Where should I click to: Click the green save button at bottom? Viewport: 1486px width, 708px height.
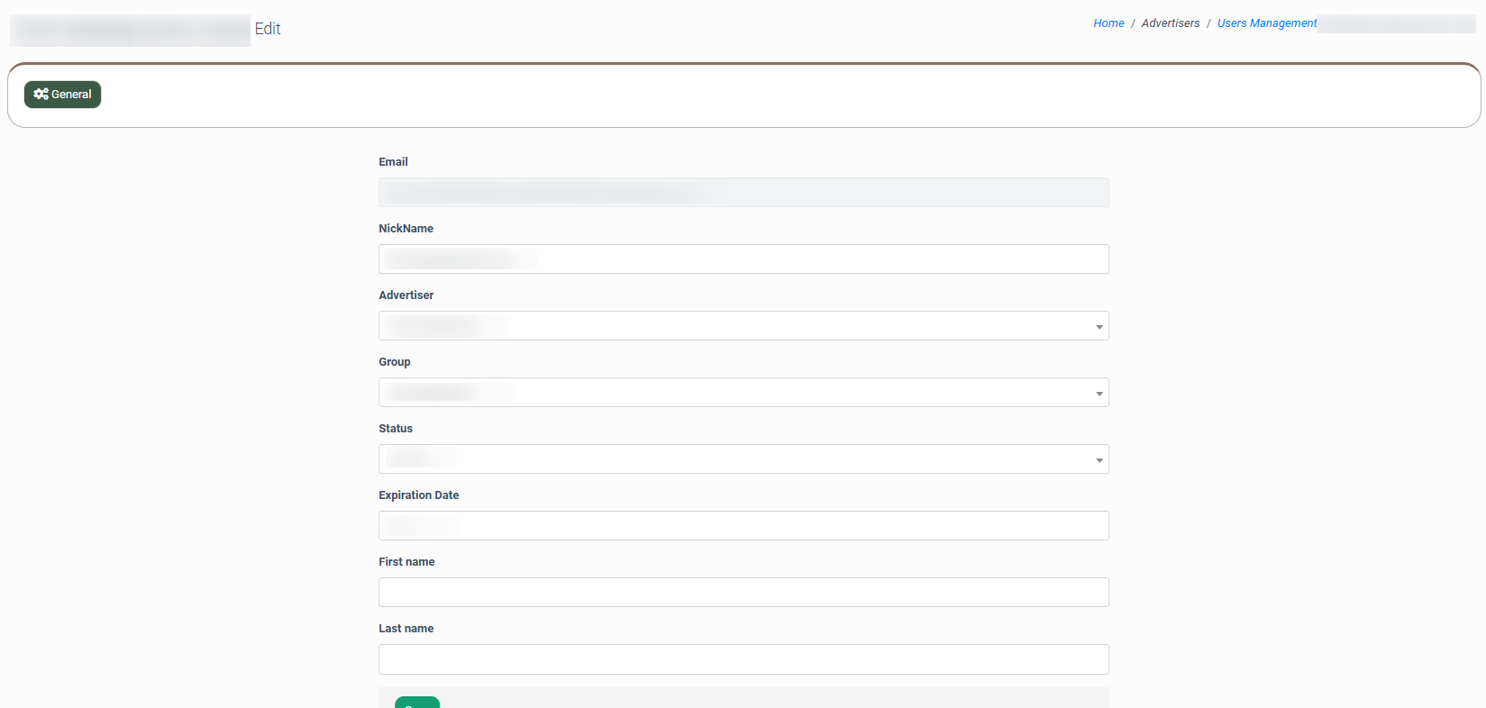[x=417, y=703]
